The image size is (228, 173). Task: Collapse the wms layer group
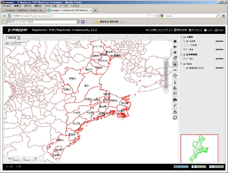(x=181, y=64)
